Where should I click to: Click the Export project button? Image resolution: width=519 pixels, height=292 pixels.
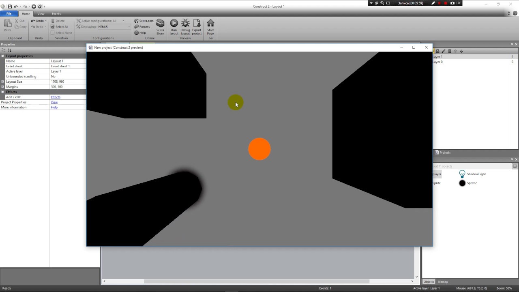pos(197,27)
